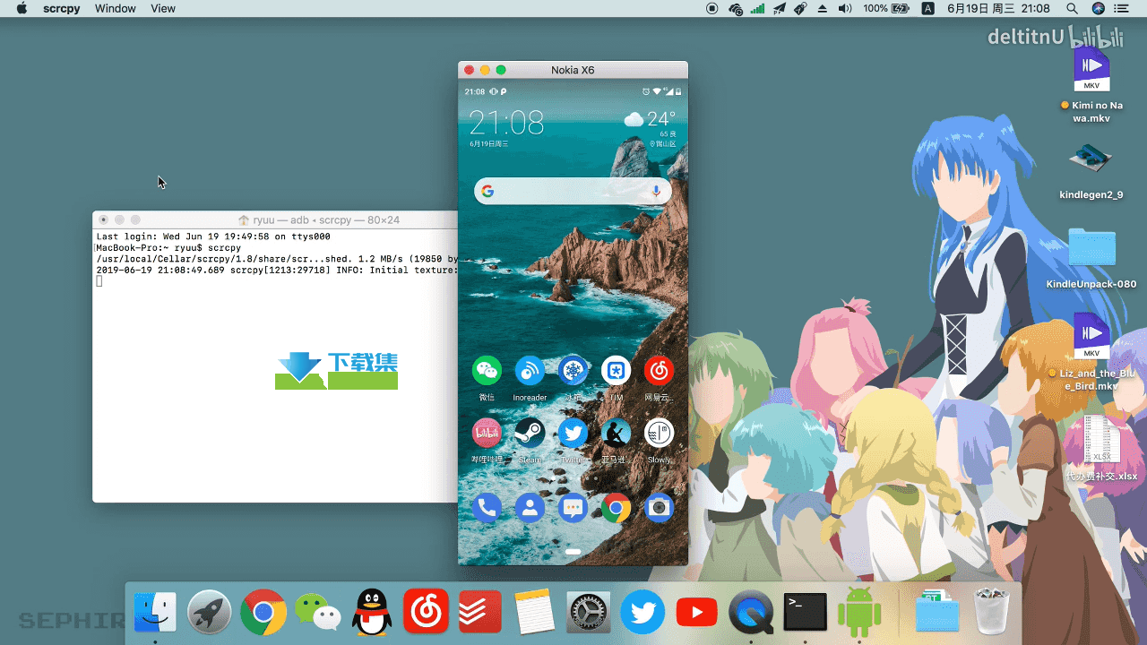Open the Steam app on phone
Viewport: 1147px width, 645px height.
click(530, 433)
